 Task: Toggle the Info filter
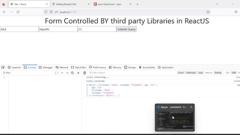(208, 73)
